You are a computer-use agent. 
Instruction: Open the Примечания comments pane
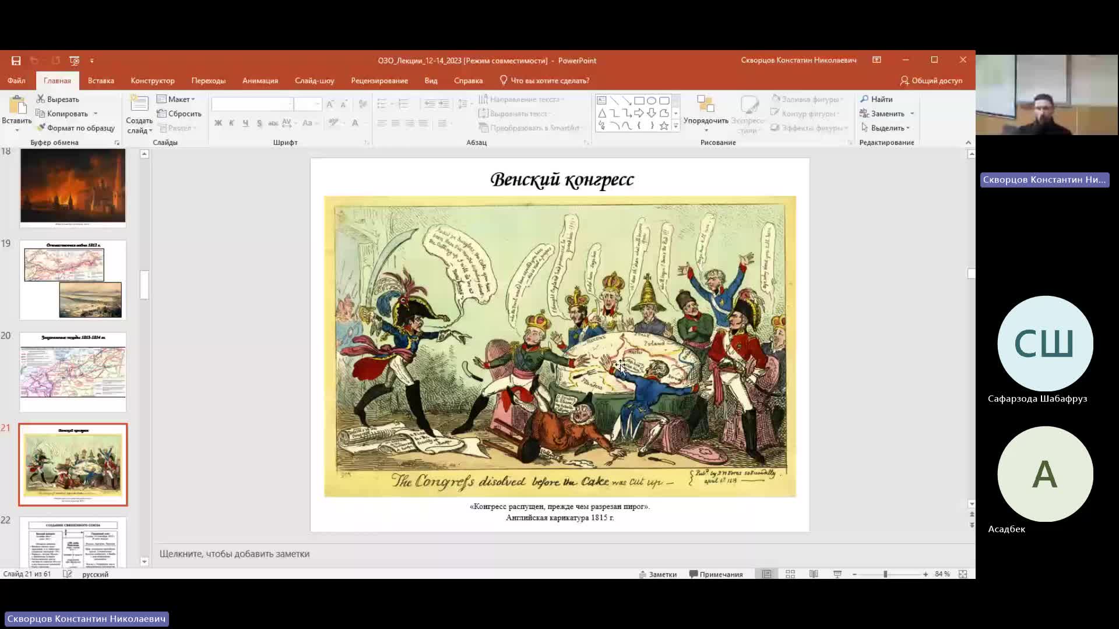716,574
